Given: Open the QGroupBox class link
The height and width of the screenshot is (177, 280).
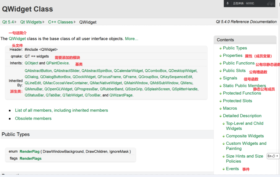Looking at the screenshot, I should [148, 77].
